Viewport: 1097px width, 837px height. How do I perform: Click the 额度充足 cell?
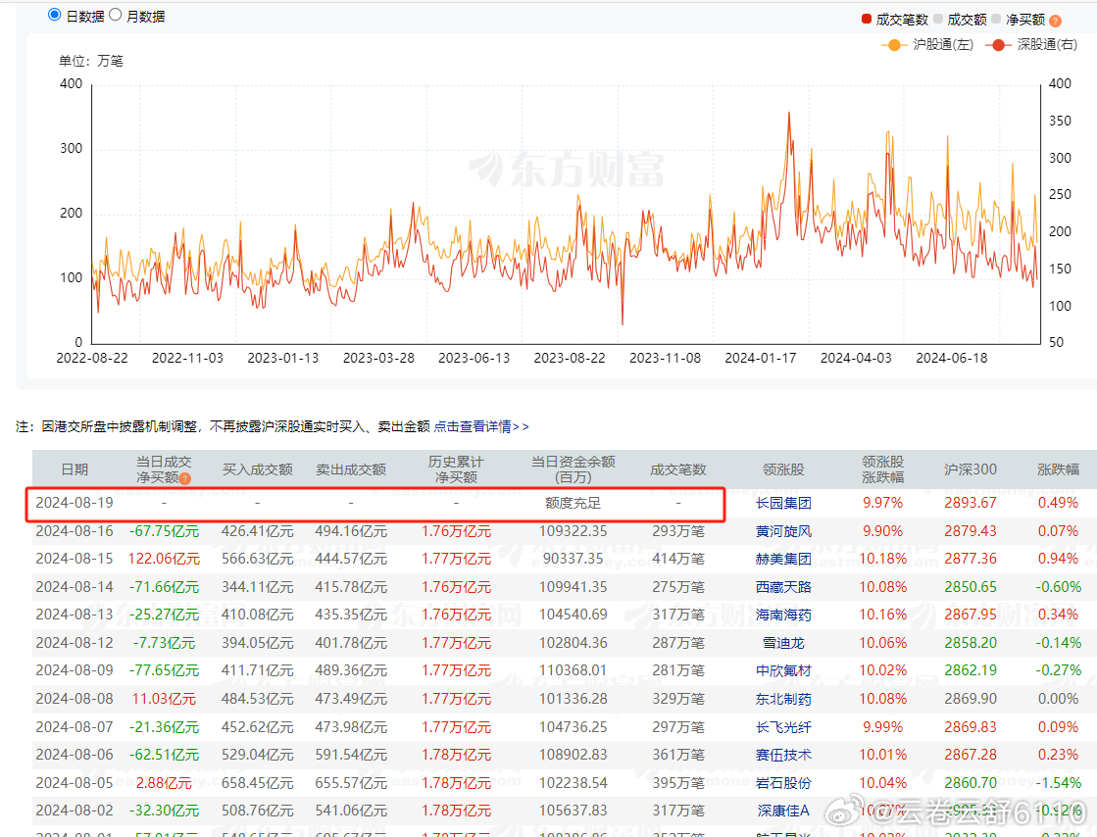pos(573,503)
